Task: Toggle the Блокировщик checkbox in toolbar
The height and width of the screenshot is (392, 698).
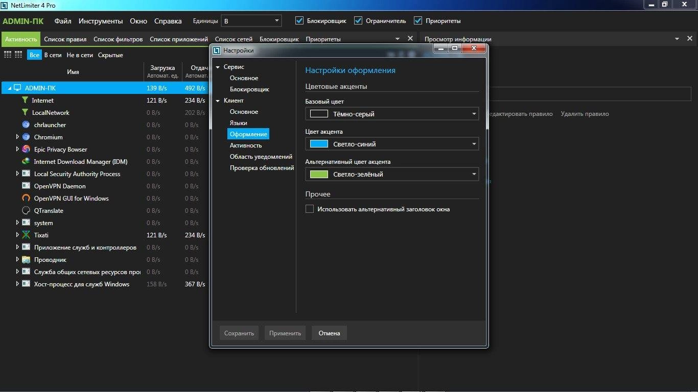Action: tap(299, 21)
